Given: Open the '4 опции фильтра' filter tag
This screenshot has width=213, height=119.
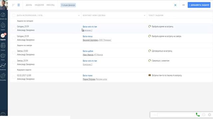Looking at the screenshot, I should click(x=68, y=5).
